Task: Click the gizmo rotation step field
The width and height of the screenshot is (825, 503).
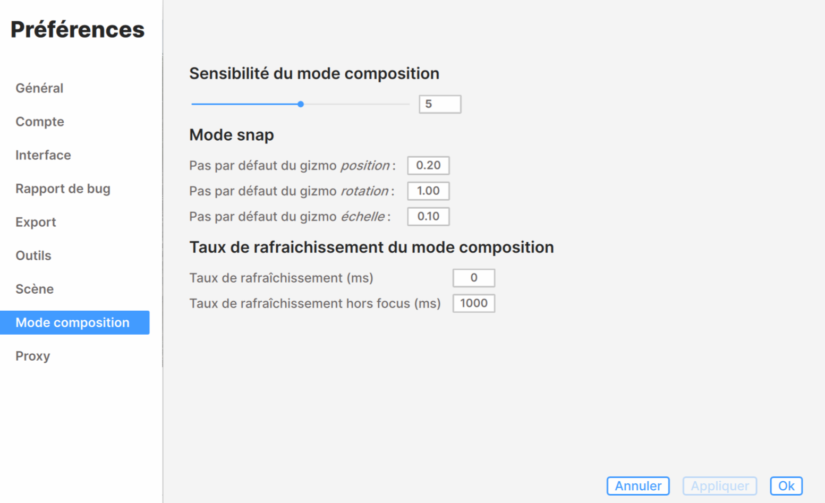Action: click(x=428, y=191)
